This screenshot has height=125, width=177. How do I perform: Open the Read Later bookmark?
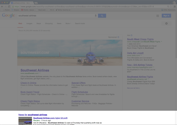(41, 10)
